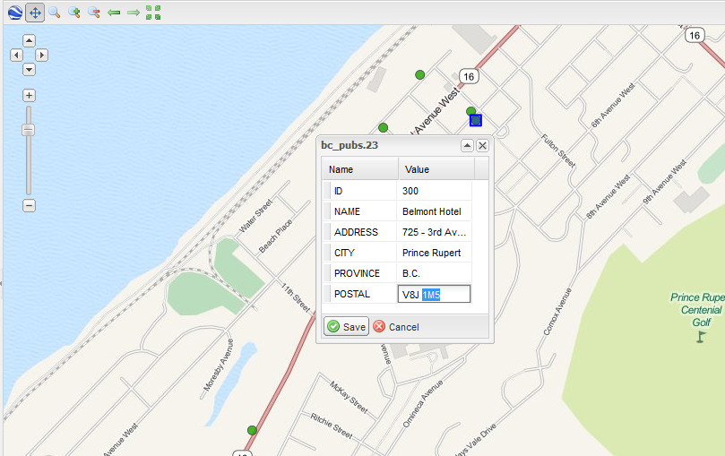Viewport: 725px width, 456px height.
Task: Activate the zoom box magnifier tool
Action: point(55,13)
